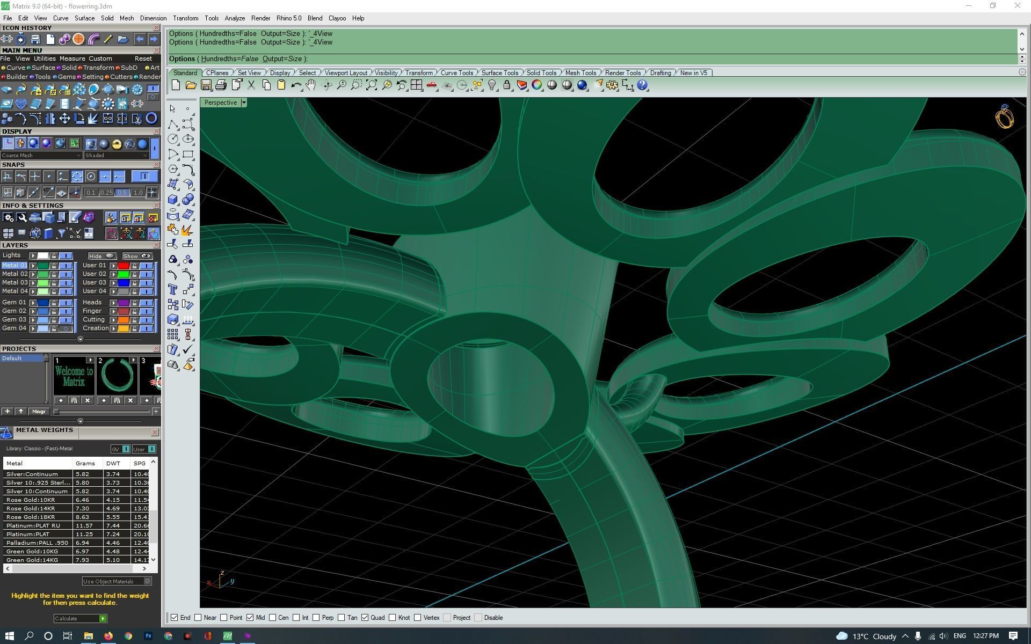Enable the Point object snap checkbox

click(224, 618)
